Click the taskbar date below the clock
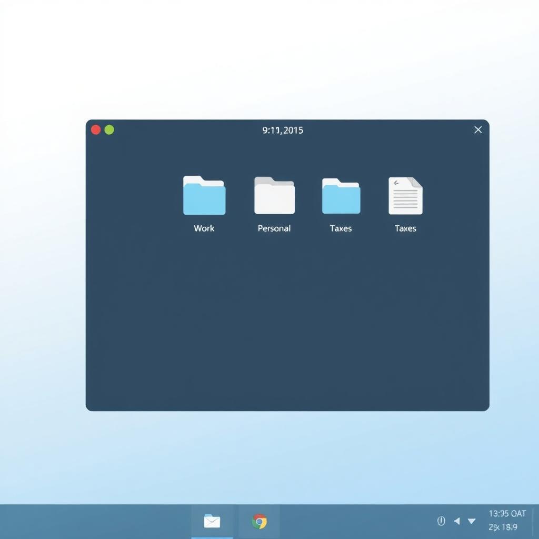Image resolution: width=539 pixels, height=539 pixels. (503, 527)
